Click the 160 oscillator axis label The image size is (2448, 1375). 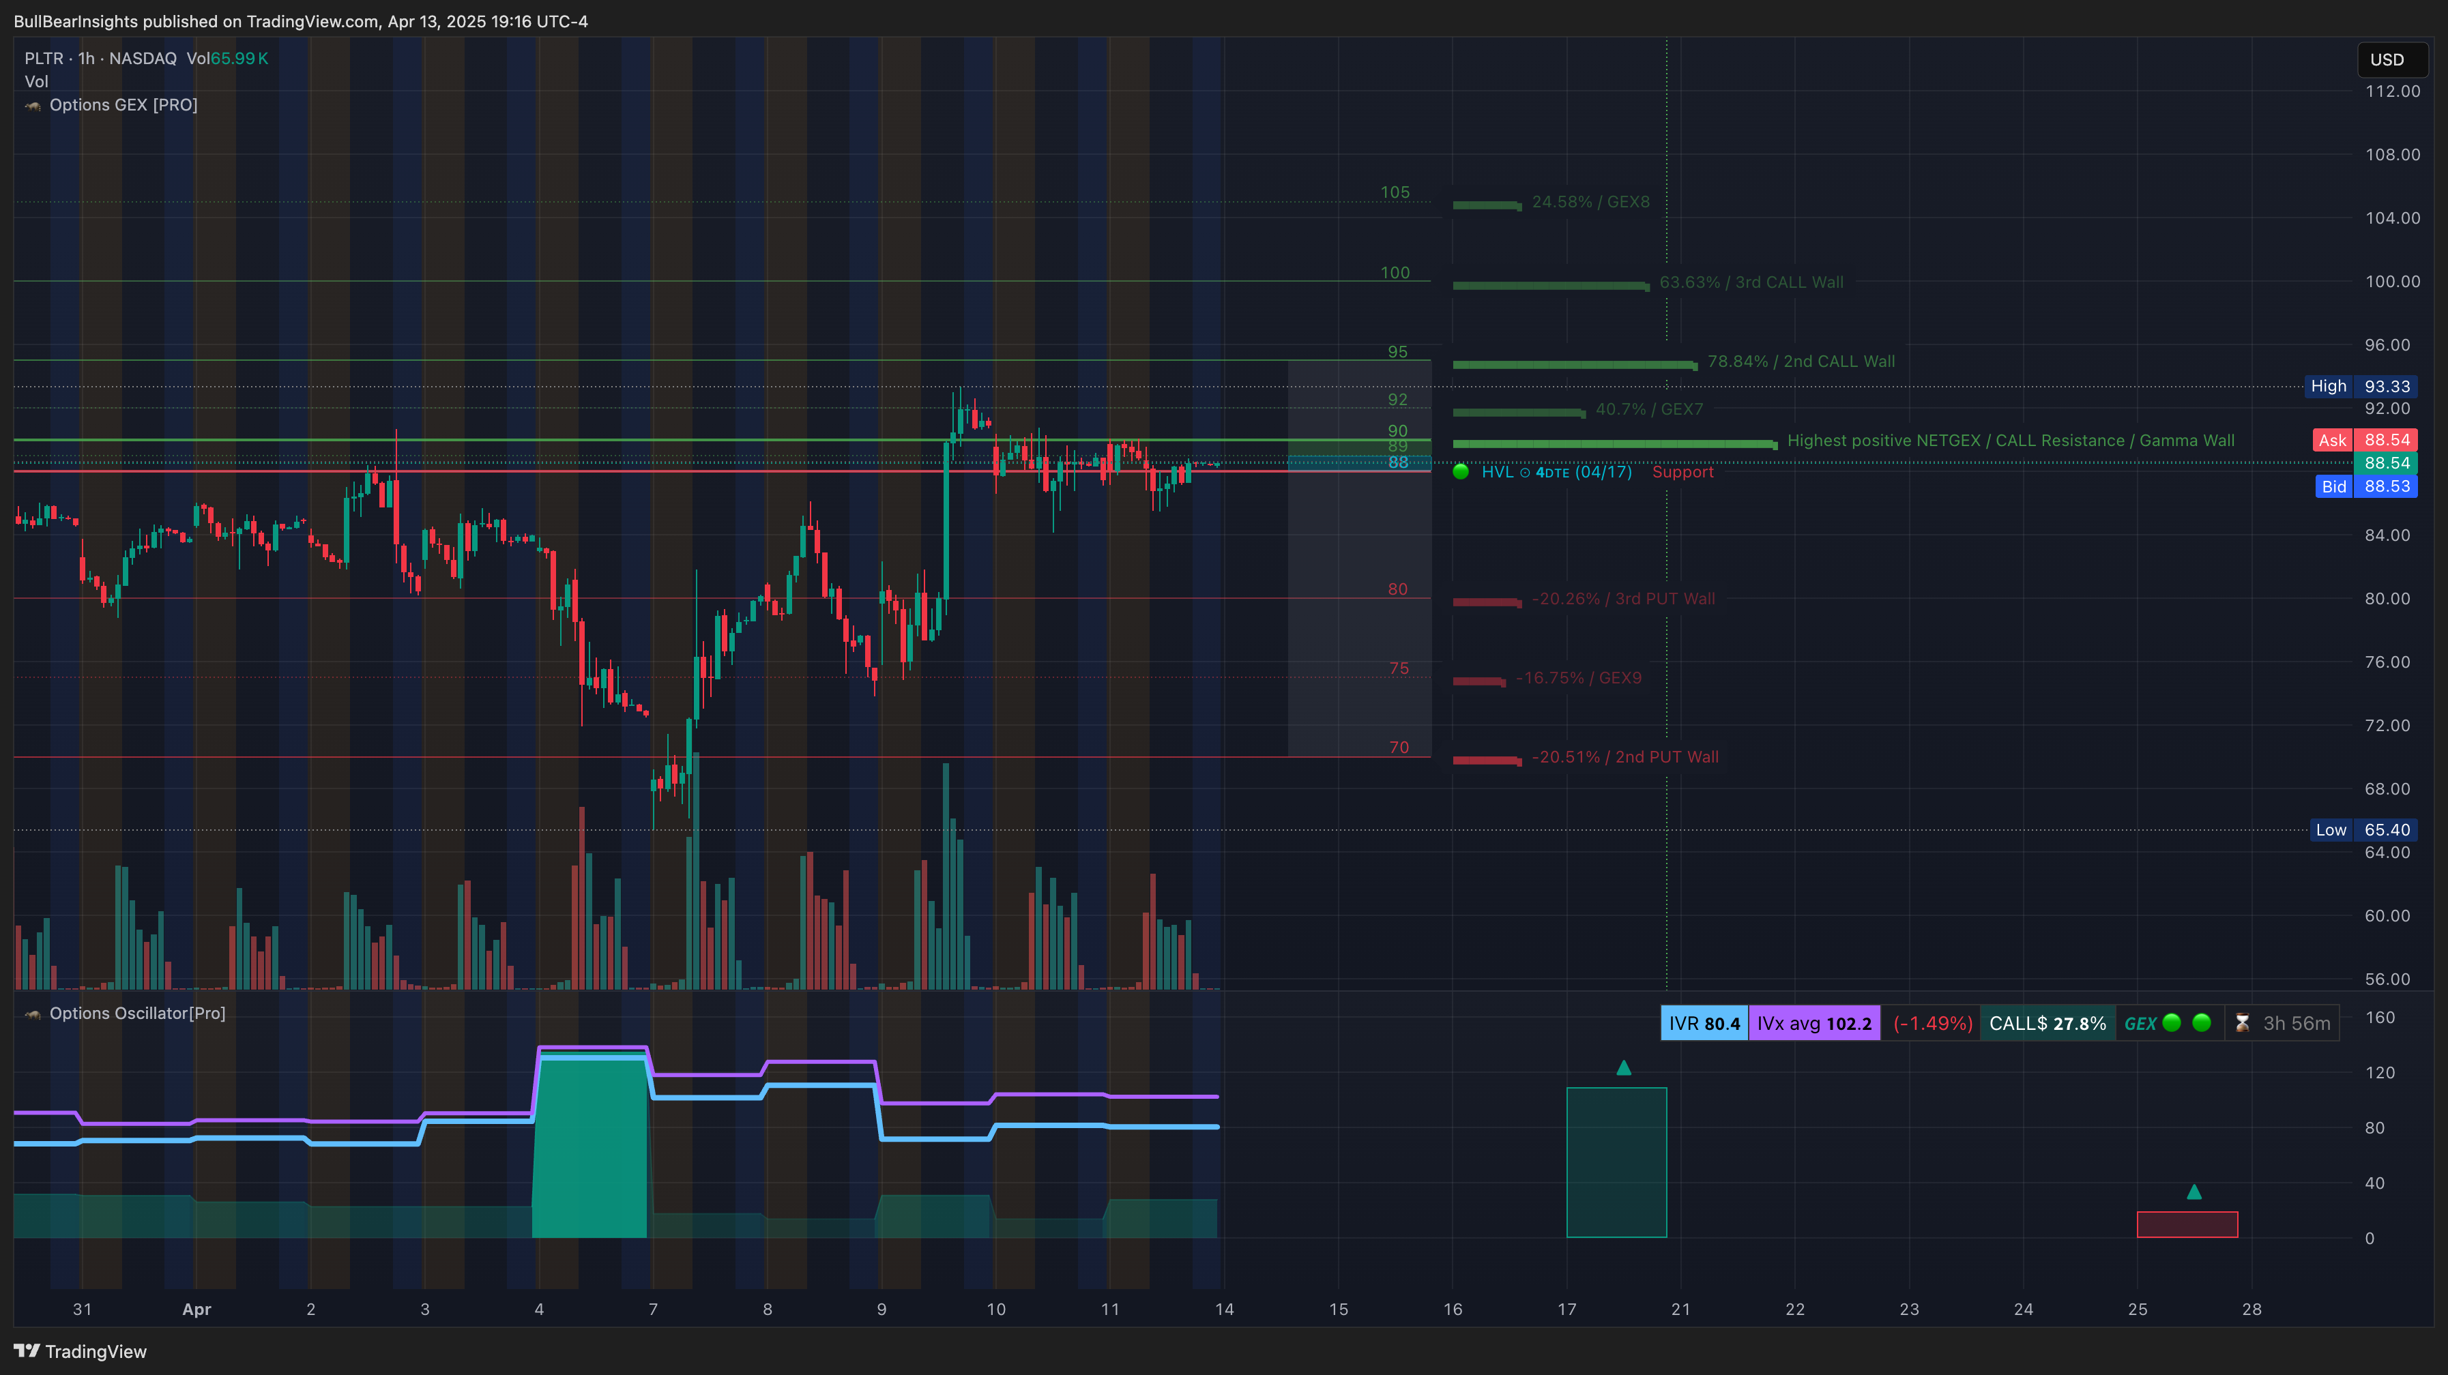coord(2380,1018)
